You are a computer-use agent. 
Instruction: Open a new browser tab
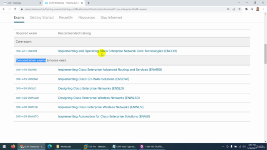tap(88, 3)
